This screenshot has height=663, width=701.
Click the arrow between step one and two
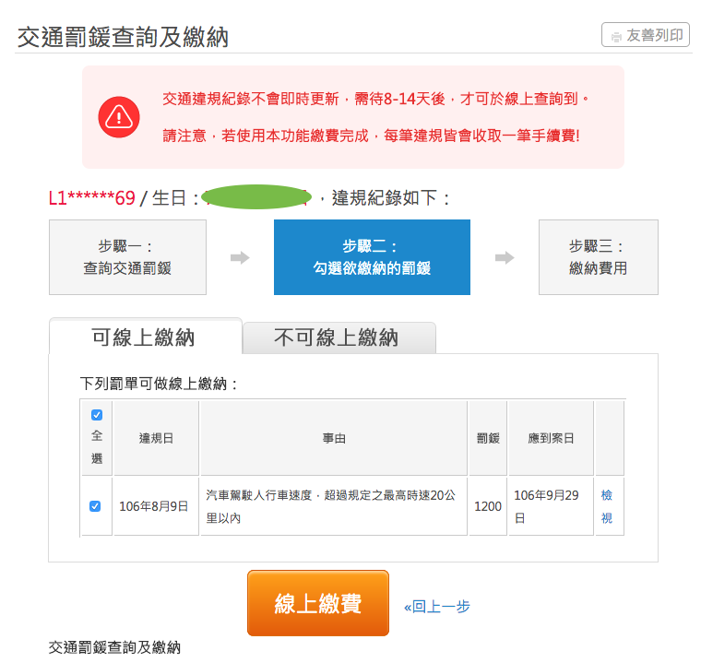point(240,258)
